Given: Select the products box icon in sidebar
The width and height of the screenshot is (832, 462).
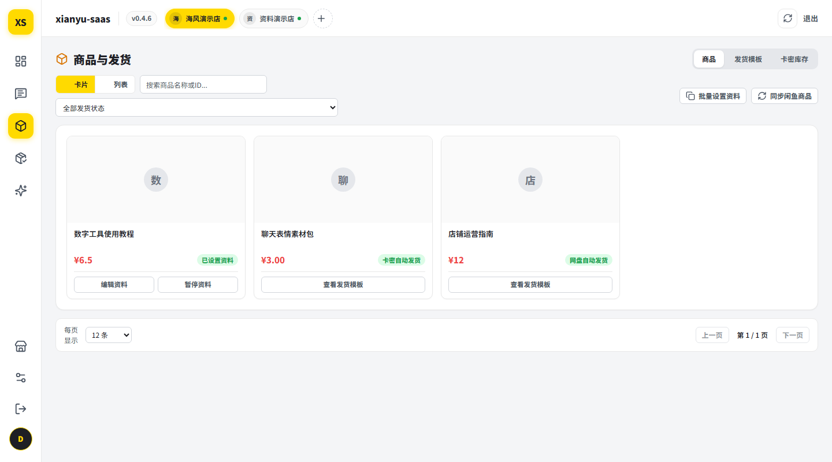Looking at the screenshot, I should (21, 126).
